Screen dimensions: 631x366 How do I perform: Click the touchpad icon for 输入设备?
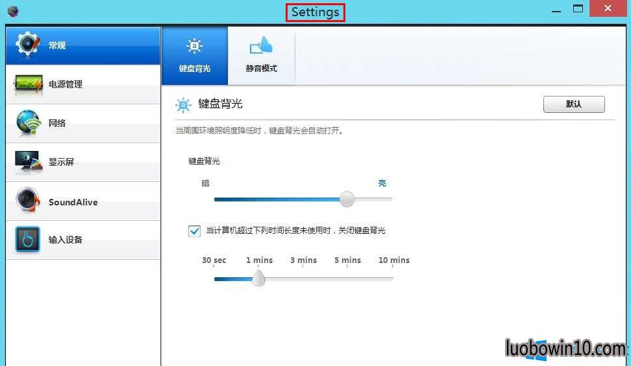pyautogui.click(x=28, y=240)
